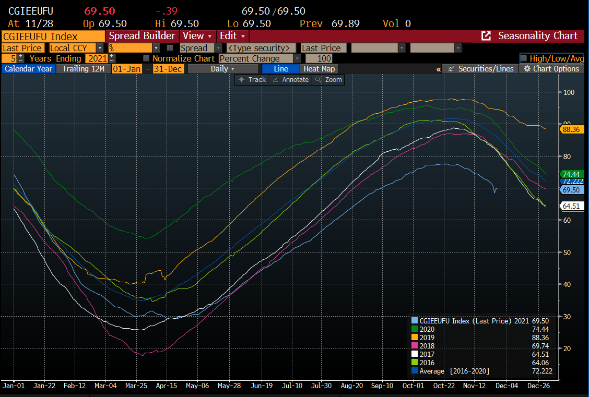Click the 01-Jan start date field
This screenshot has width=589, height=397.
[127, 69]
